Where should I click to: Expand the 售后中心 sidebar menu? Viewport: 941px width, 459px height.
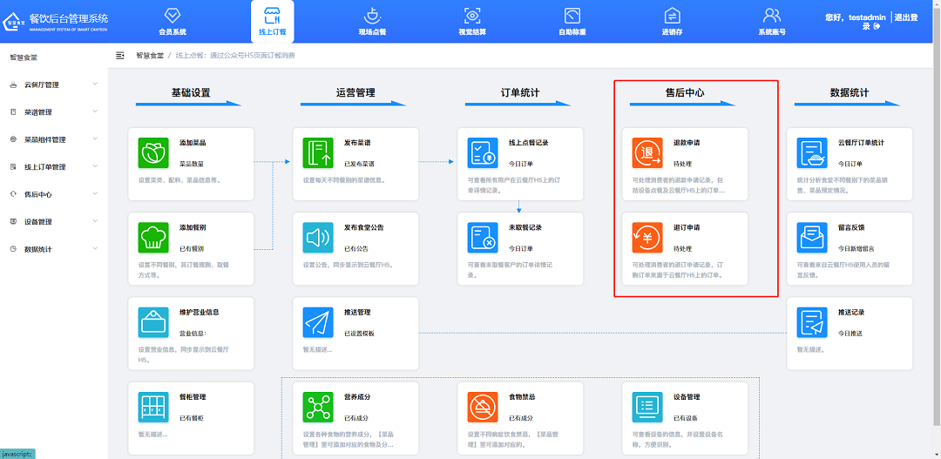pyautogui.click(x=52, y=194)
